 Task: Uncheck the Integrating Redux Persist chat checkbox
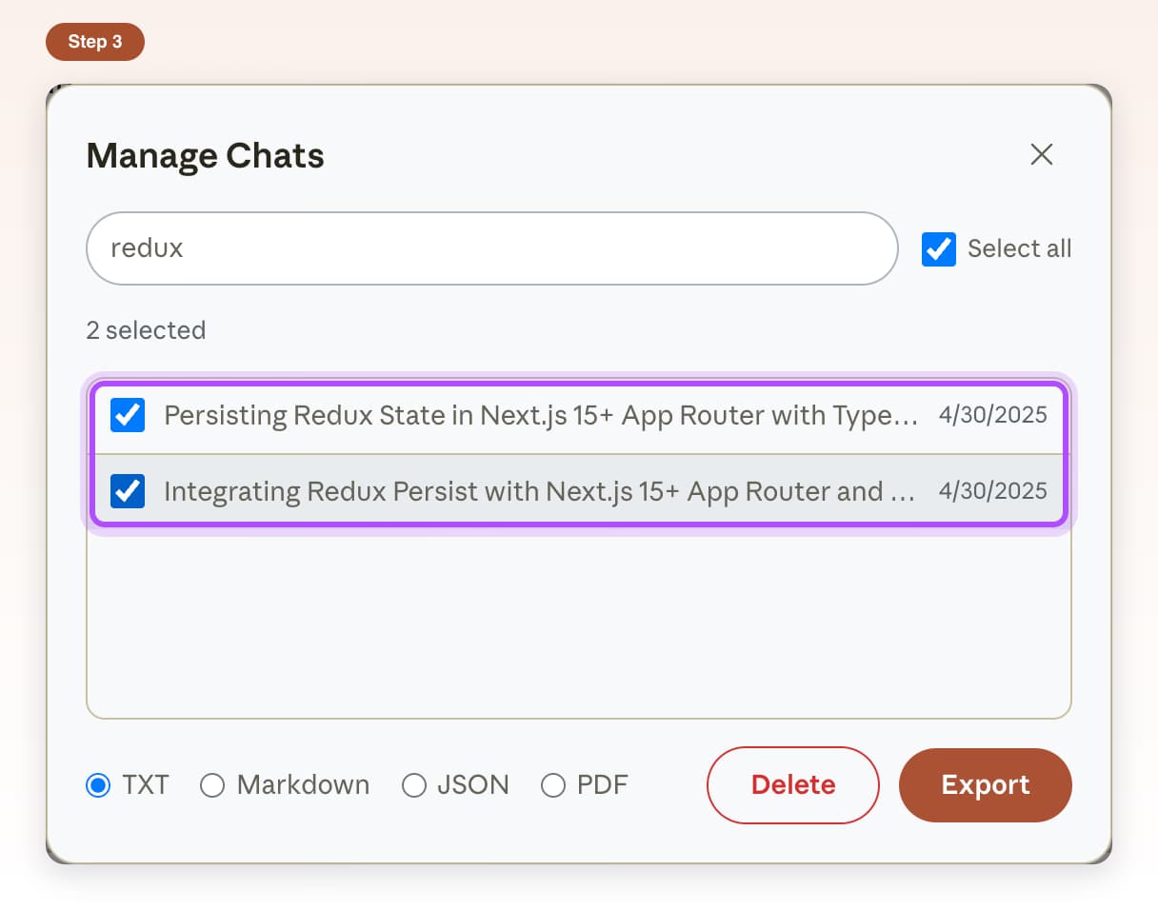[128, 491]
